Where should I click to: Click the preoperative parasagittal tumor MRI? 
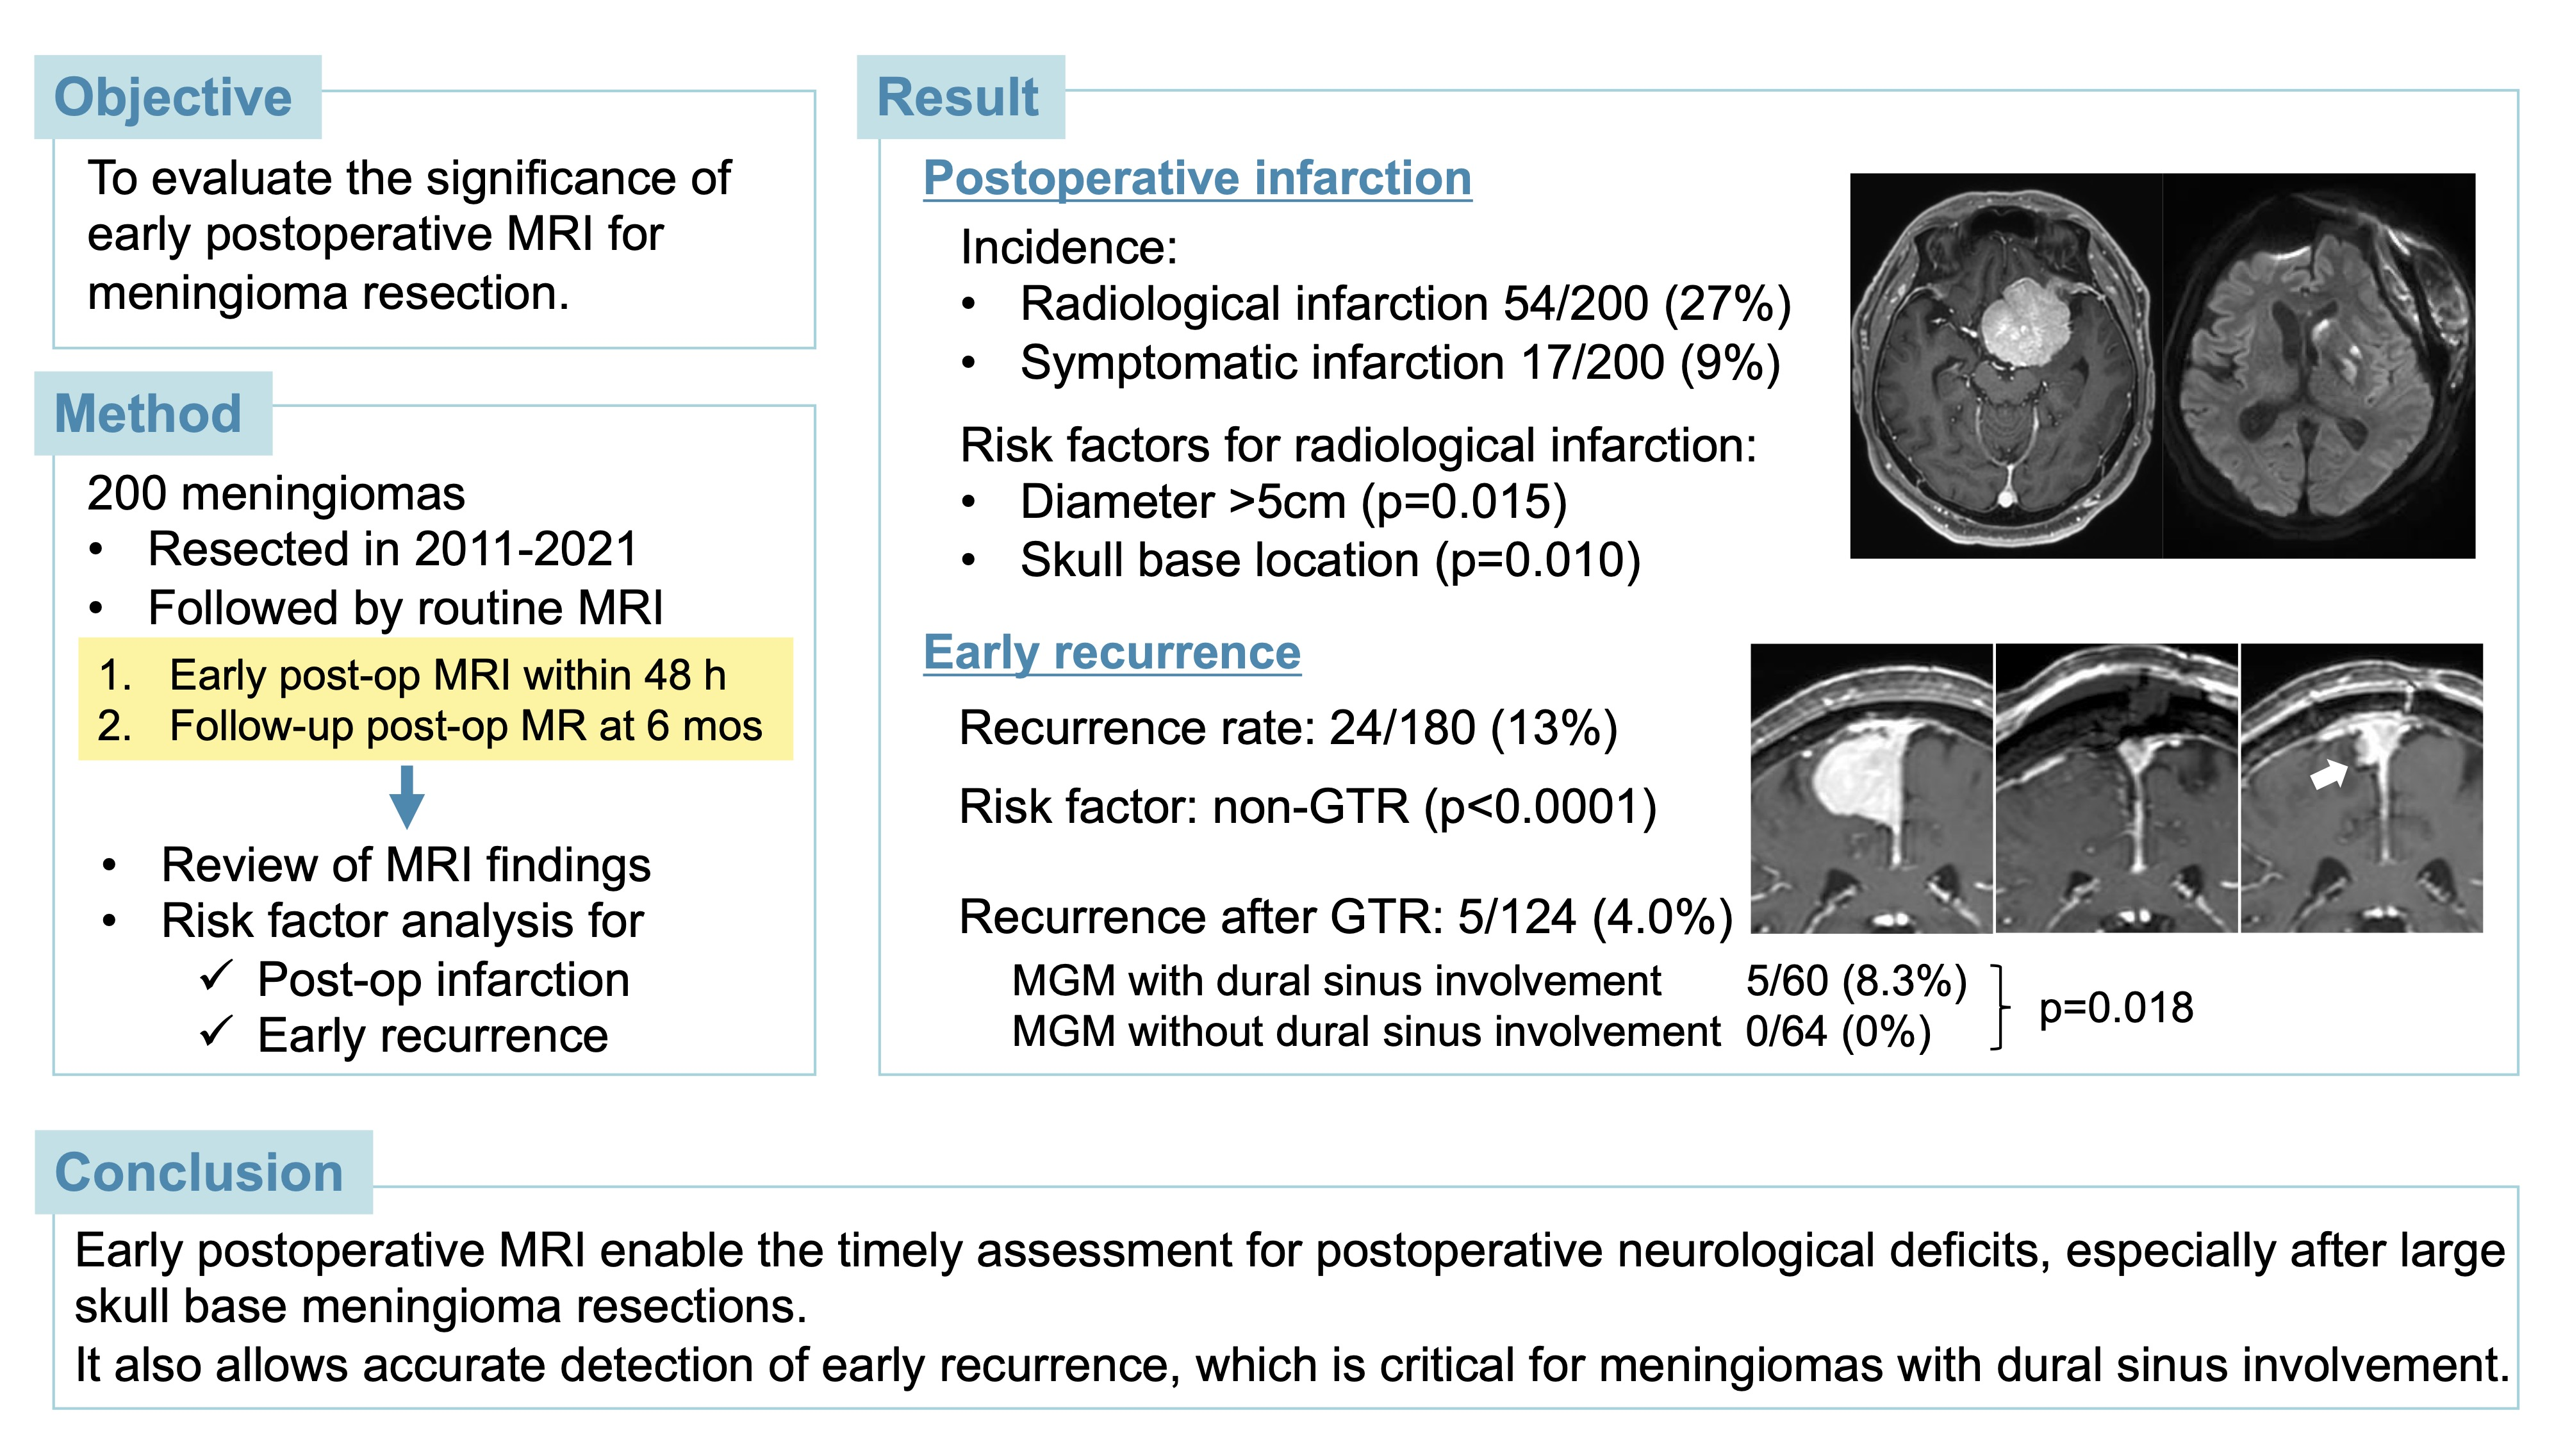pos(1870,788)
